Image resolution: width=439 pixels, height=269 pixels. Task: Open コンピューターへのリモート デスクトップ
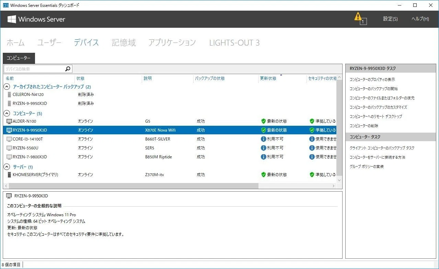(376, 117)
